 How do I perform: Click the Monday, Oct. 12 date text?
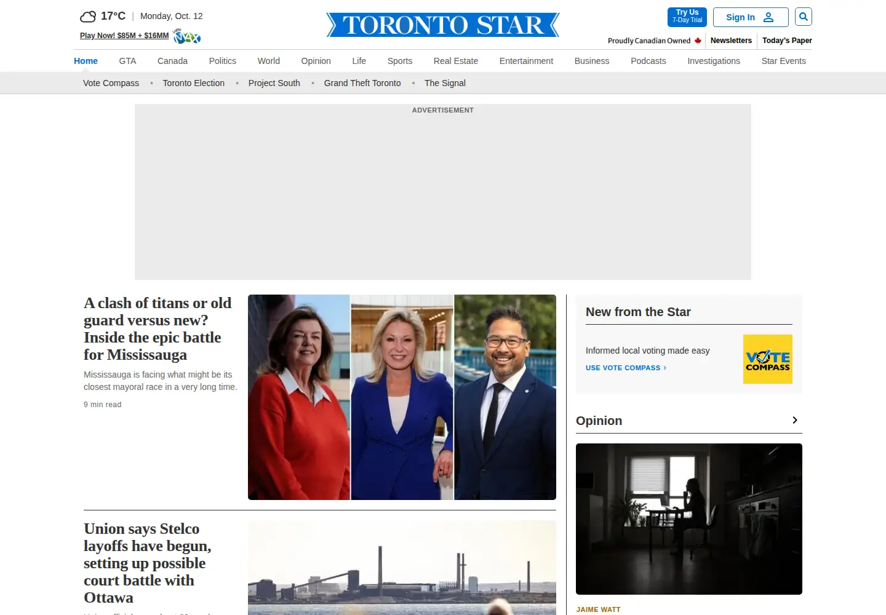171,16
